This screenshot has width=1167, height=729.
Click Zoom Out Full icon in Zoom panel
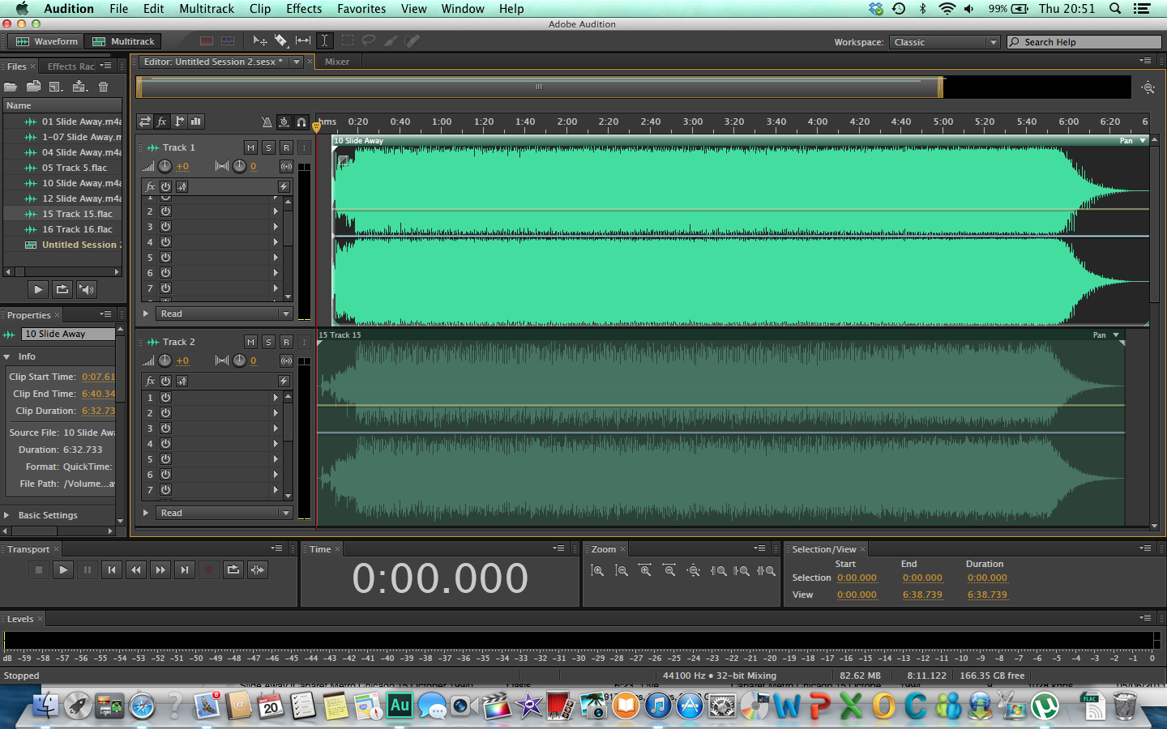(x=694, y=570)
